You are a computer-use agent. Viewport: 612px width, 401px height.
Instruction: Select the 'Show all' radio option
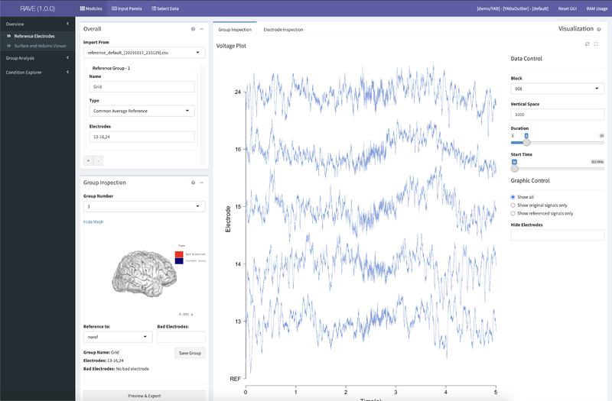click(514, 197)
